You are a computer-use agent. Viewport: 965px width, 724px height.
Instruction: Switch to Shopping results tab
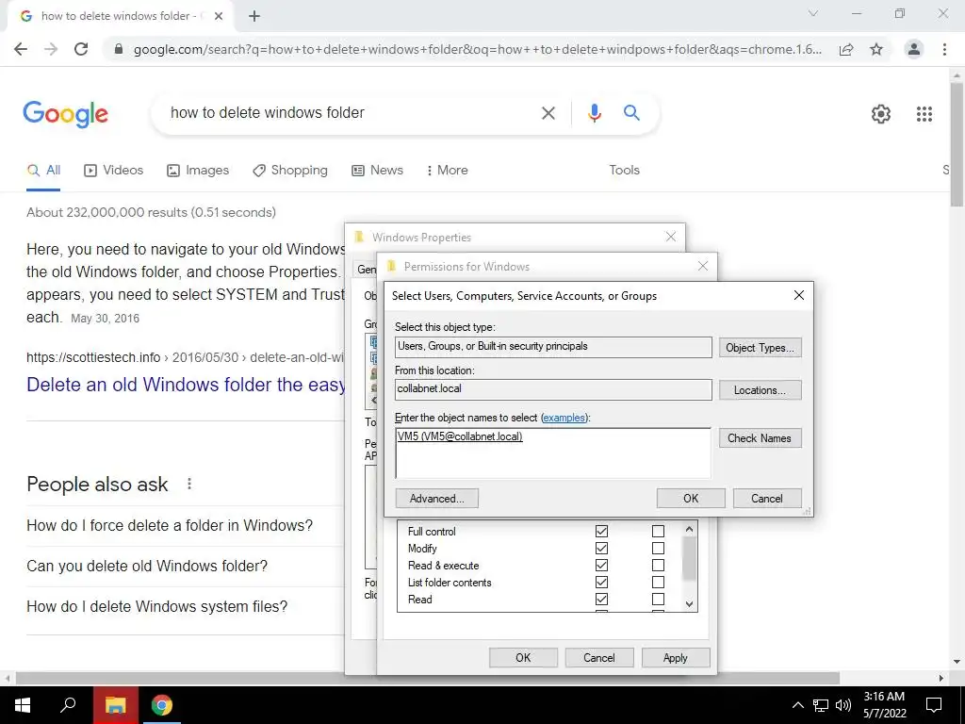click(290, 171)
